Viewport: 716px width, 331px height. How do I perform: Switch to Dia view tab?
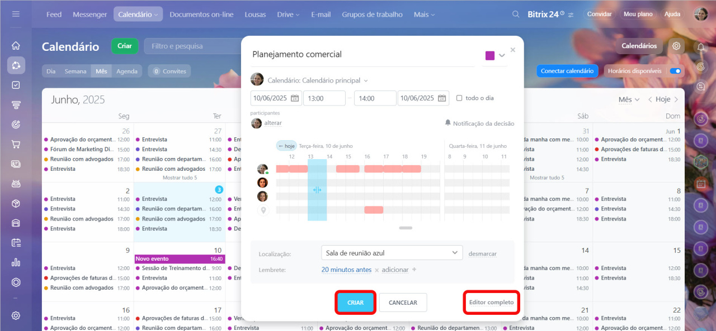click(51, 71)
